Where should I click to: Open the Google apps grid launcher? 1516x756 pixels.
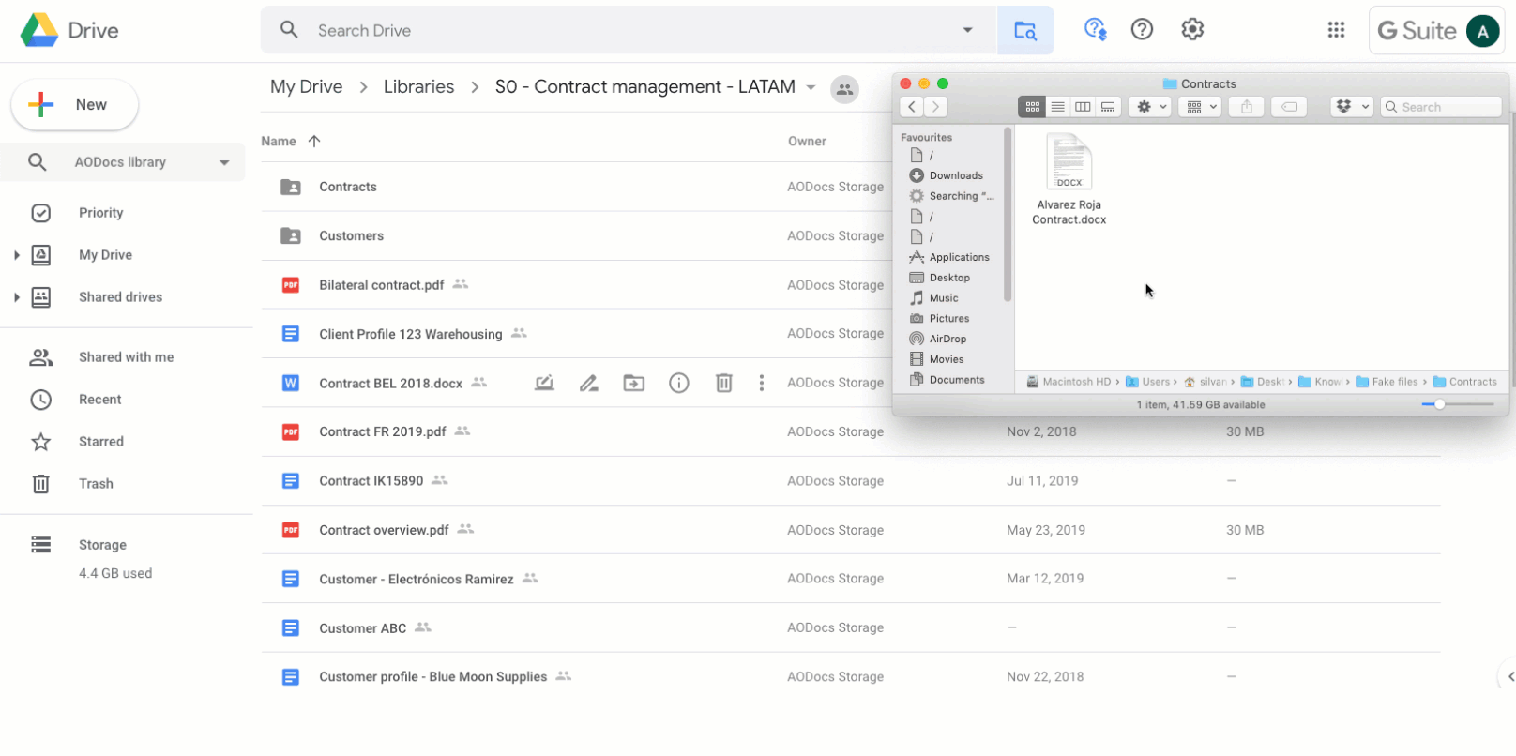click(x=1336, y=30)
